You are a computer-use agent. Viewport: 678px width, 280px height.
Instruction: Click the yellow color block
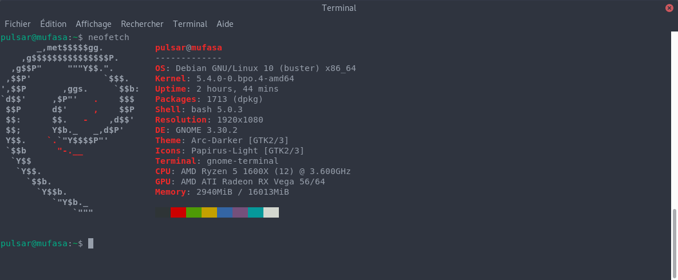coord(209,212)
